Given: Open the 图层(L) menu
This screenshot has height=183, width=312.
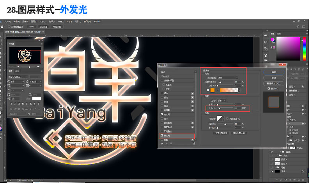Looking at the screenshot, I should tap(34, 22).
